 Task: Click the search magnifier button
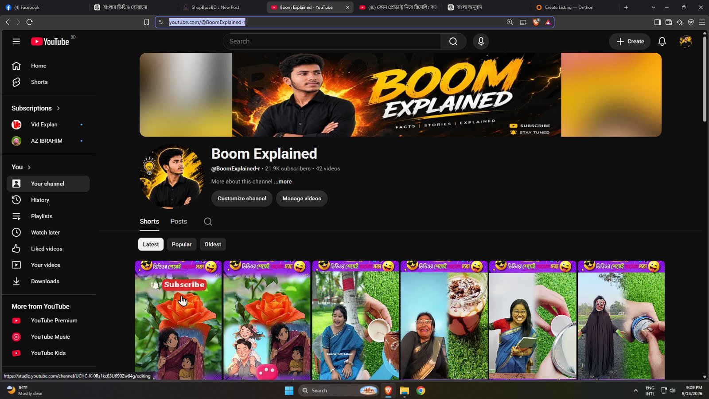pos(453,41)
